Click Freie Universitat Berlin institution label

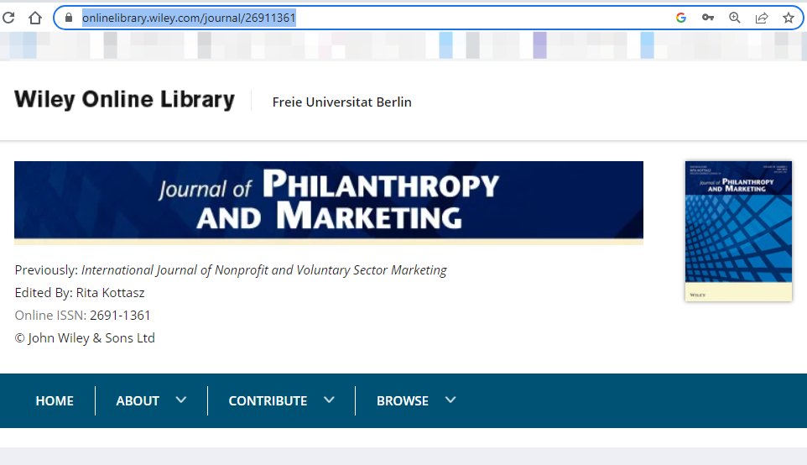pyautogui.click(x=341, y=102)
